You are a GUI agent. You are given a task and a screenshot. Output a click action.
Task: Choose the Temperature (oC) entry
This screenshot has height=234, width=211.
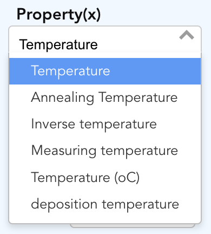click(x=105, y=178)
